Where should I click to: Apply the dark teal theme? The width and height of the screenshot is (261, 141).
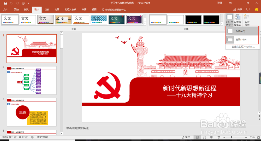(x=116, y=20)
